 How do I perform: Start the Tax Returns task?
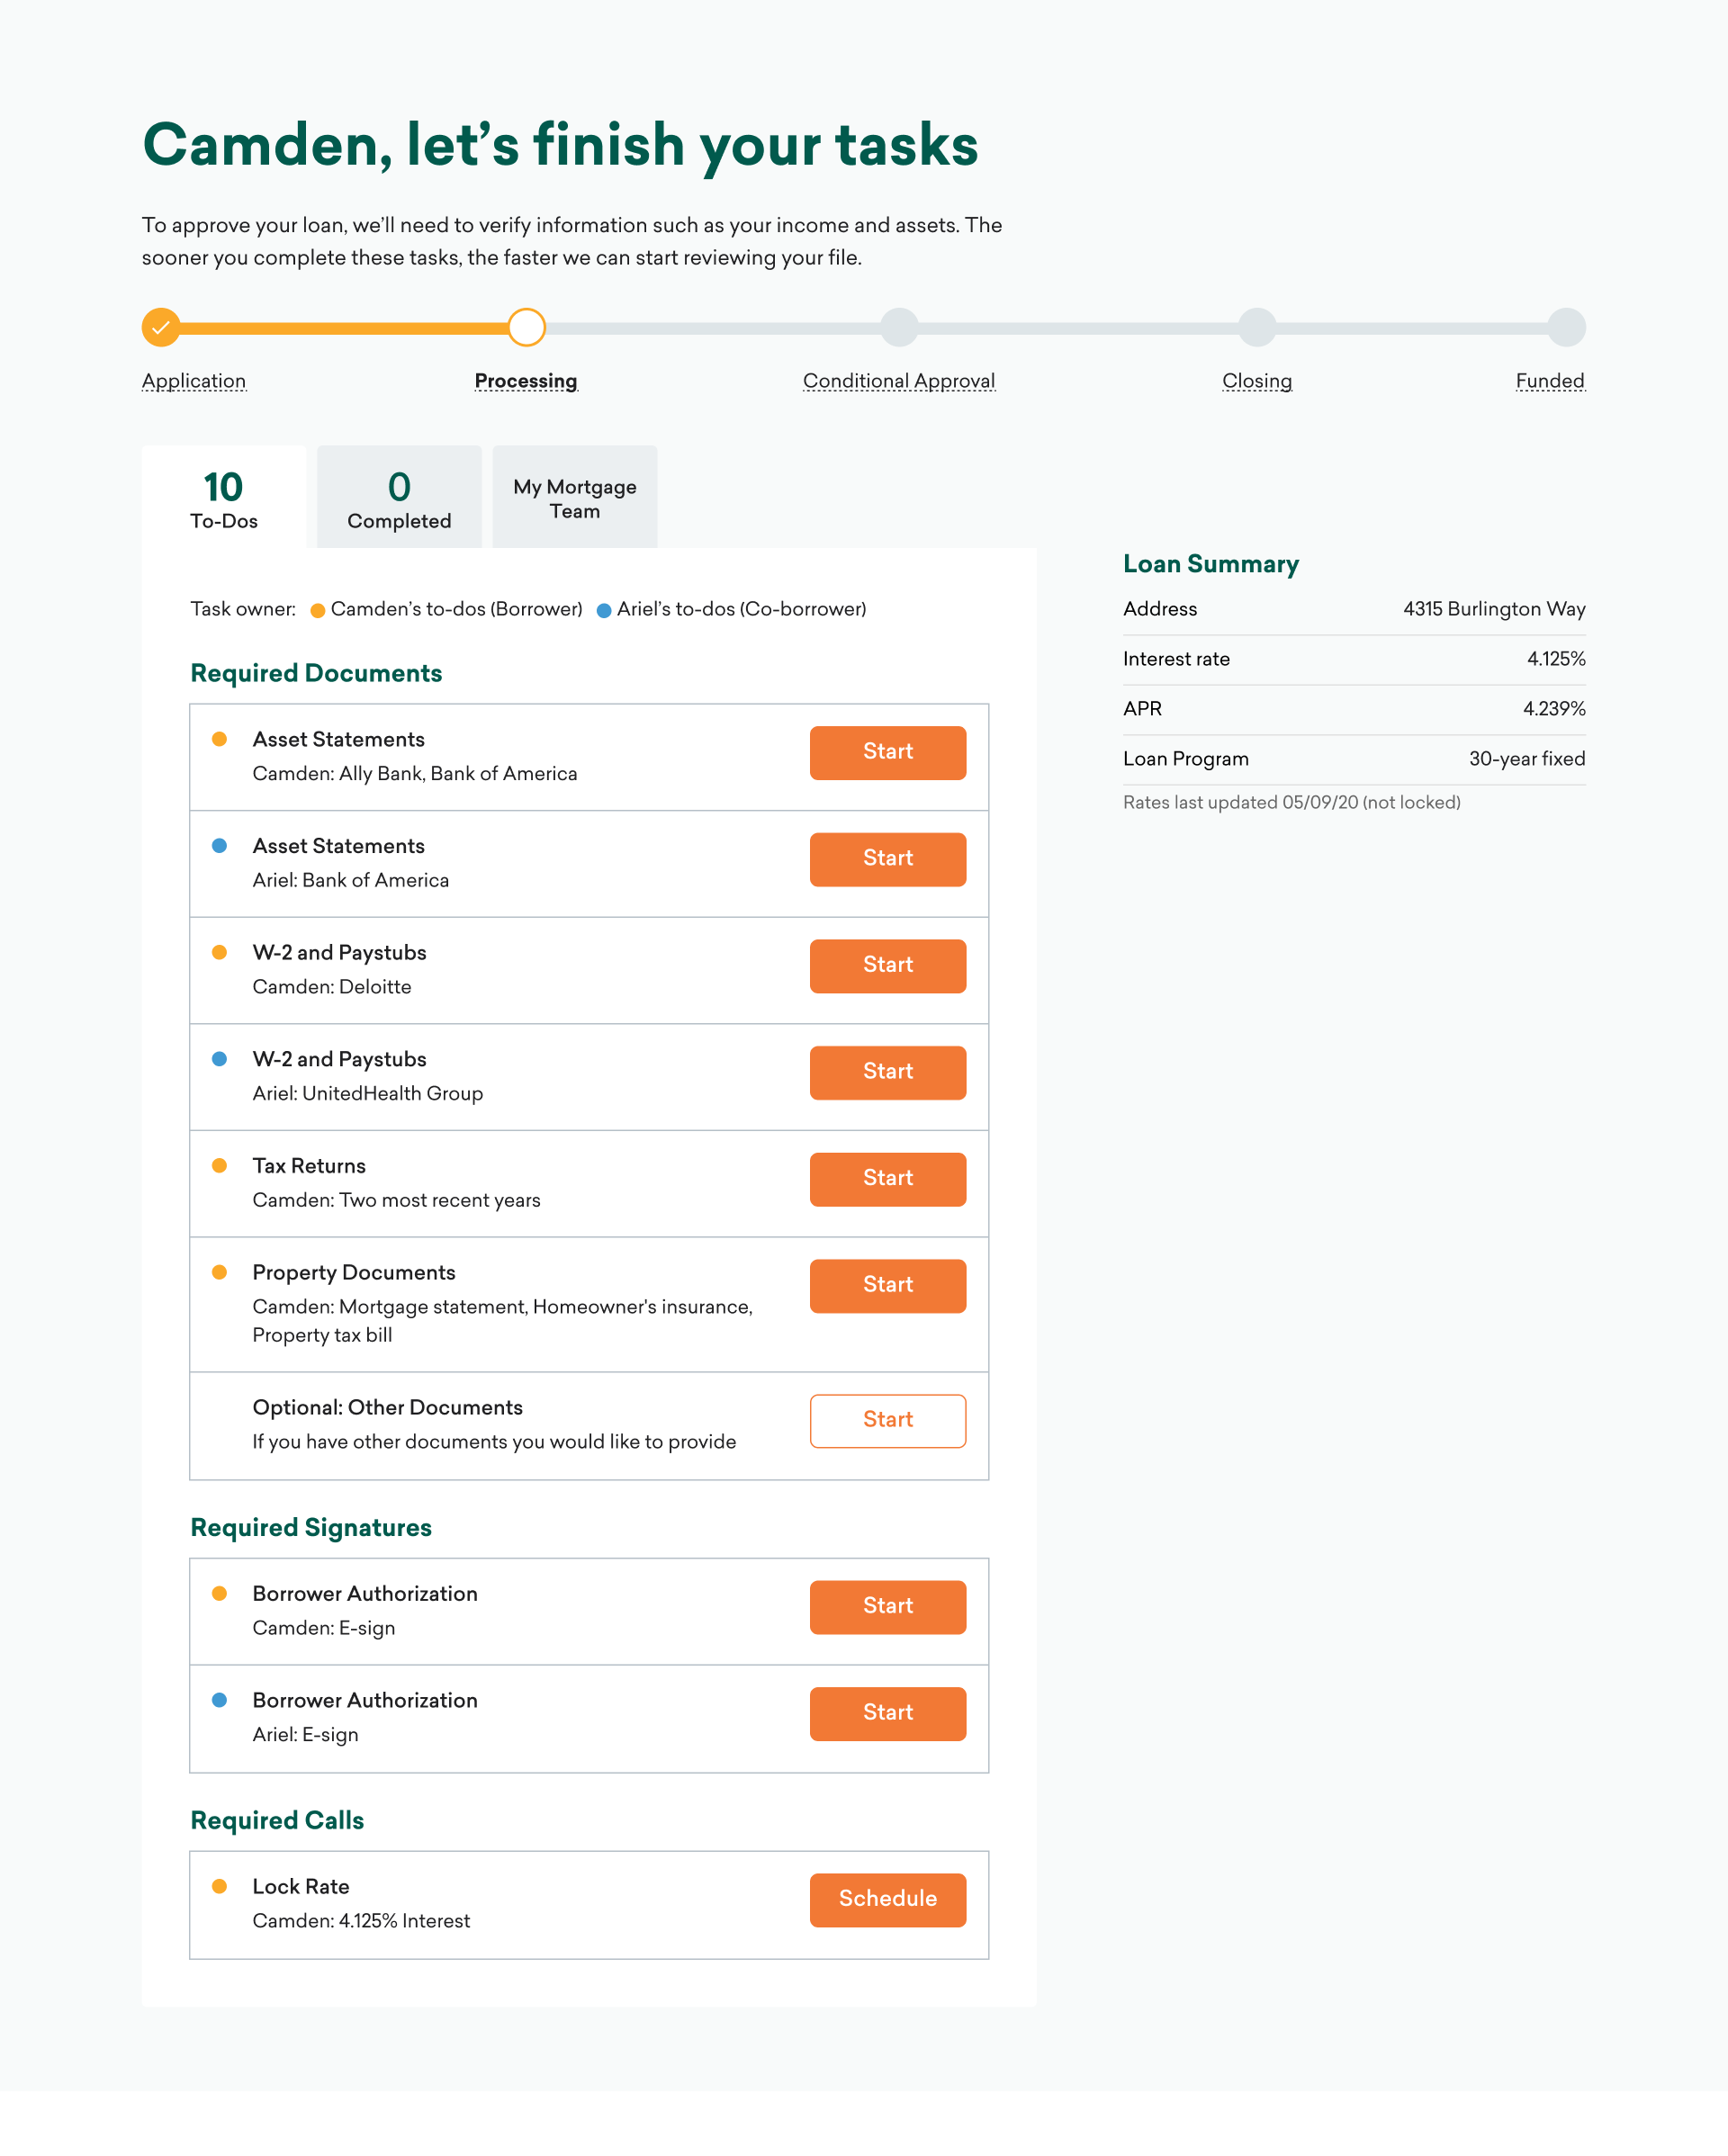[887, 1179]
